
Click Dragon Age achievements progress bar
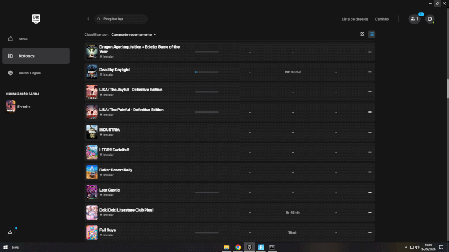[x=207, y=52]
